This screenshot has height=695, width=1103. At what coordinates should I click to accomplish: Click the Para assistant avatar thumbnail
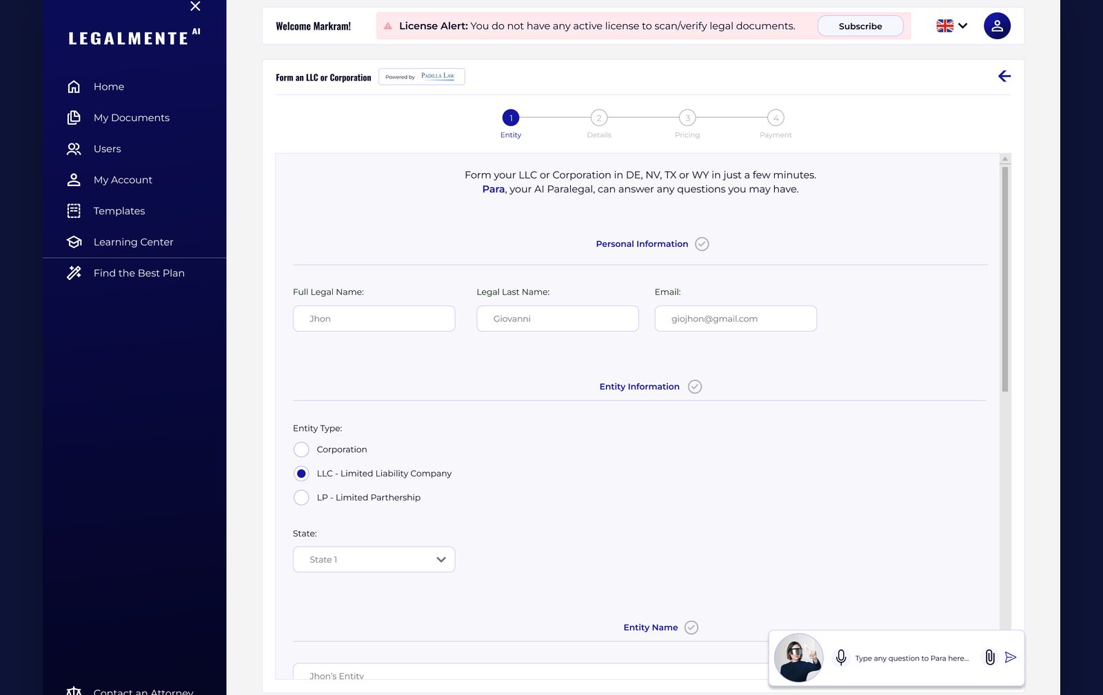pos(798,658)
